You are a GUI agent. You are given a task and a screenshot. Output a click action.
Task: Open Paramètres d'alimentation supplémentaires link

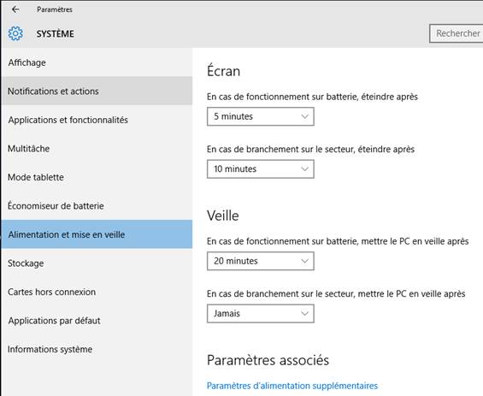(292, 386)
